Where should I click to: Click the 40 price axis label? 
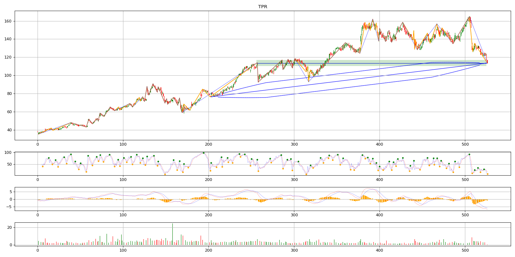click(x=9, y=130)
